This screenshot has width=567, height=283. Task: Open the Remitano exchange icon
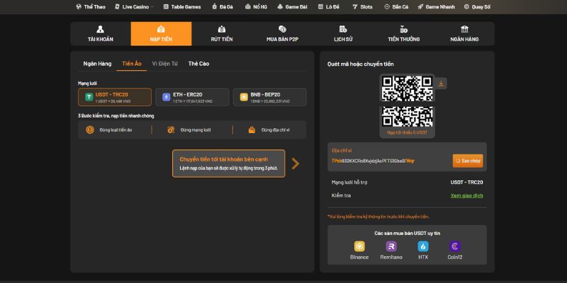[x=391, y=246]
